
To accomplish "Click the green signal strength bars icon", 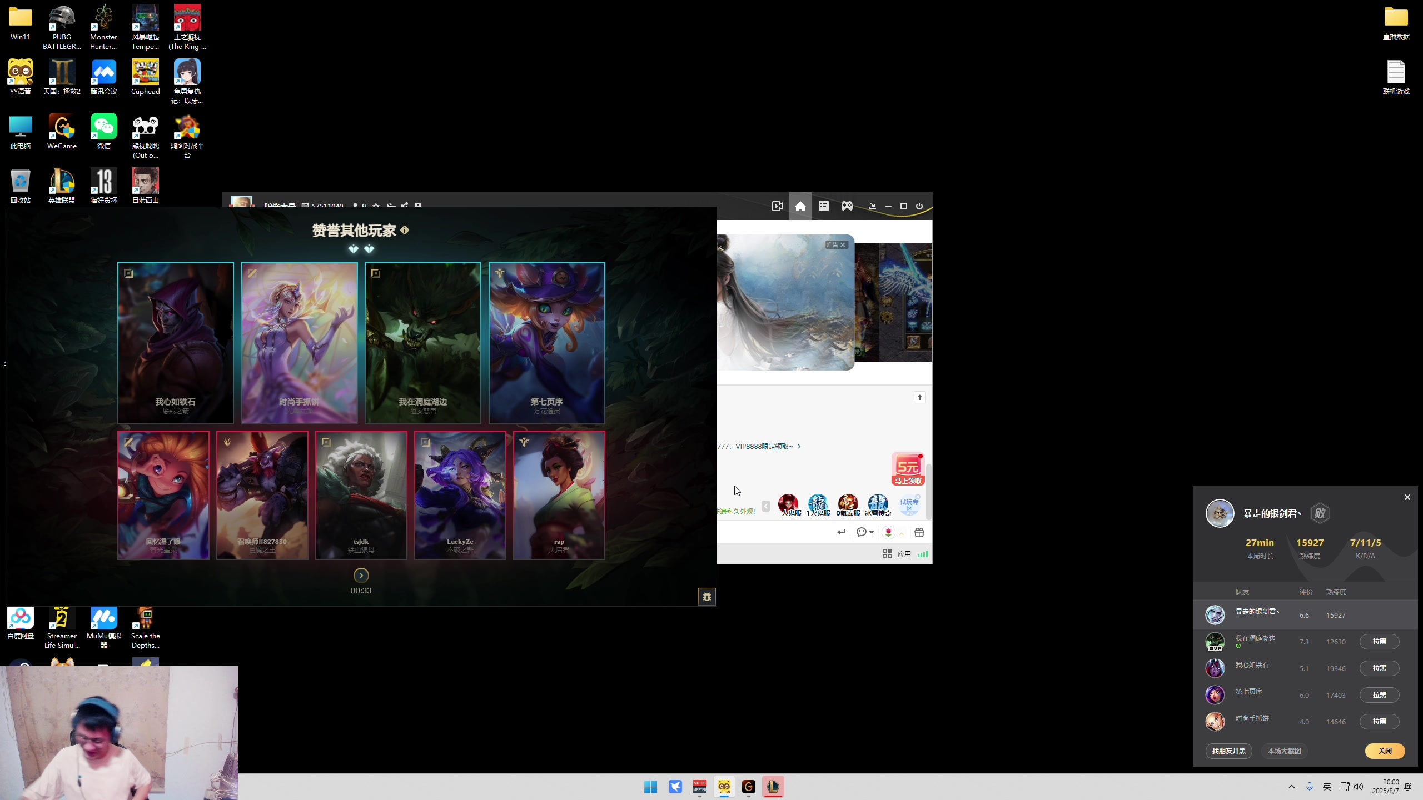I will 923,554.
